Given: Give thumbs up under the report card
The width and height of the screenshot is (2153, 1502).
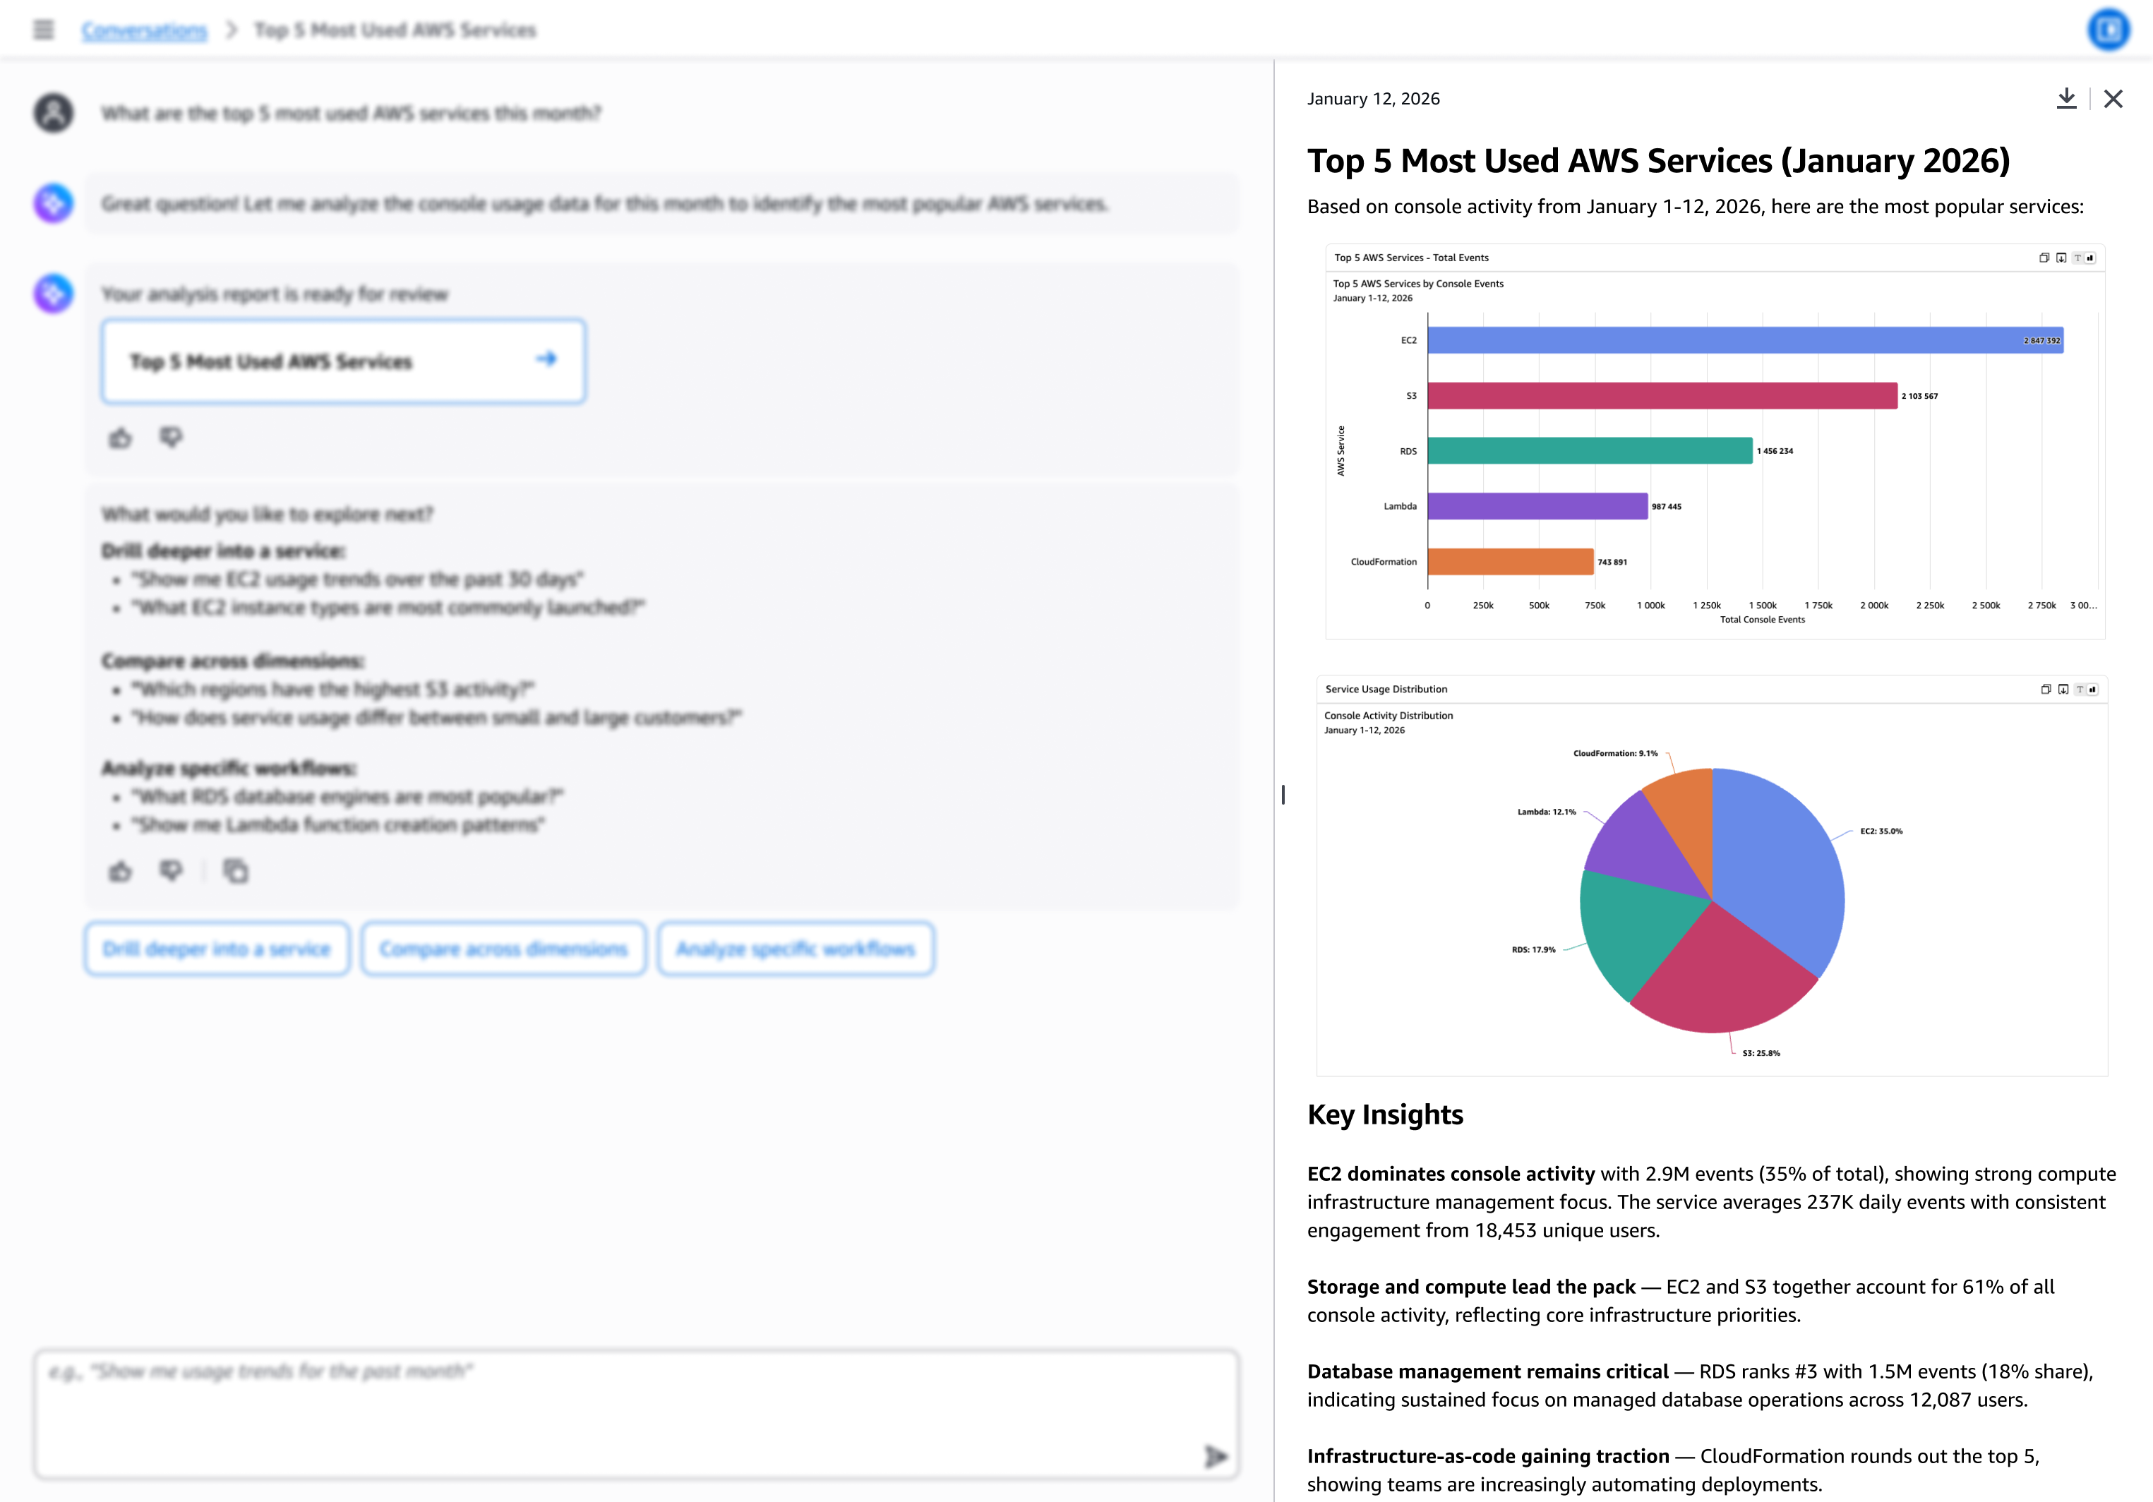Looking at the screenshot, I should click(x=120, y=438).
